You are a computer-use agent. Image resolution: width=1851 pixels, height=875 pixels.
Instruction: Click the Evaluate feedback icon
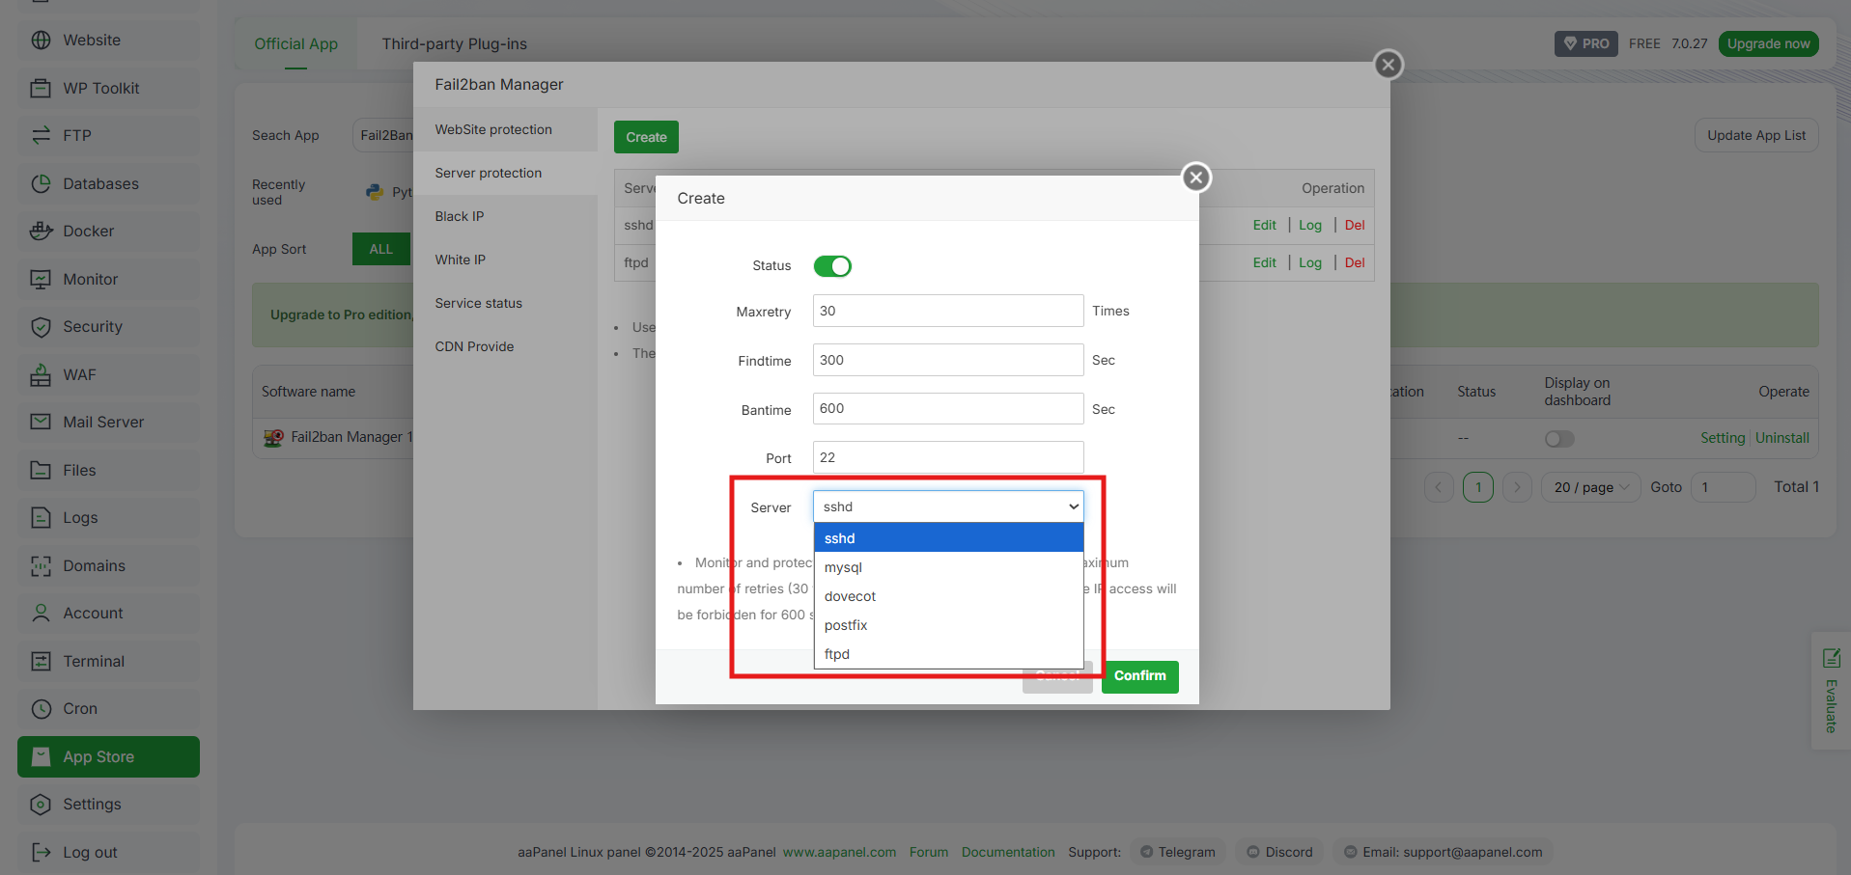pos(1831,658)
